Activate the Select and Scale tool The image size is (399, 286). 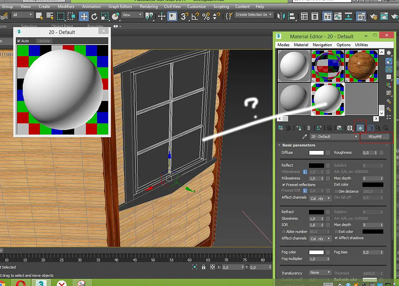pos(104,17)
